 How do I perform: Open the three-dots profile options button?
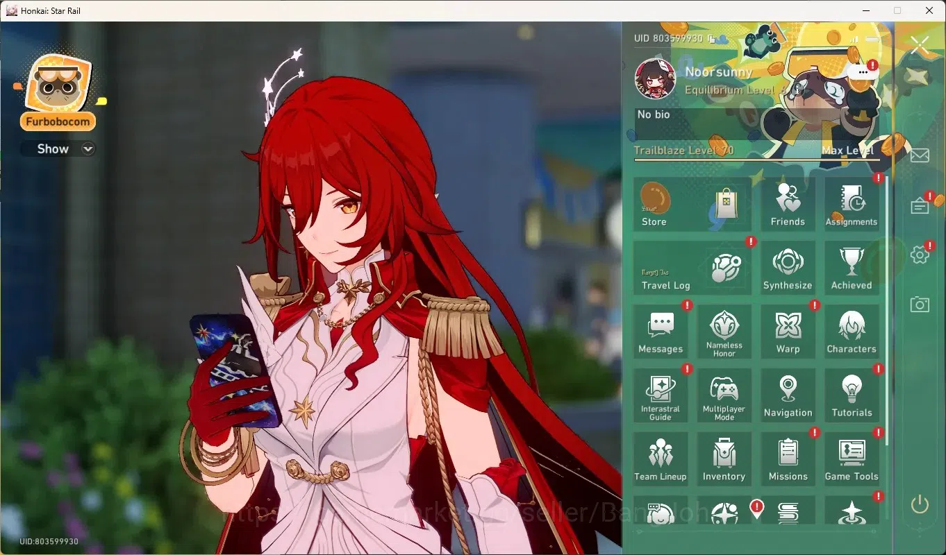click(x=863, y=71)
